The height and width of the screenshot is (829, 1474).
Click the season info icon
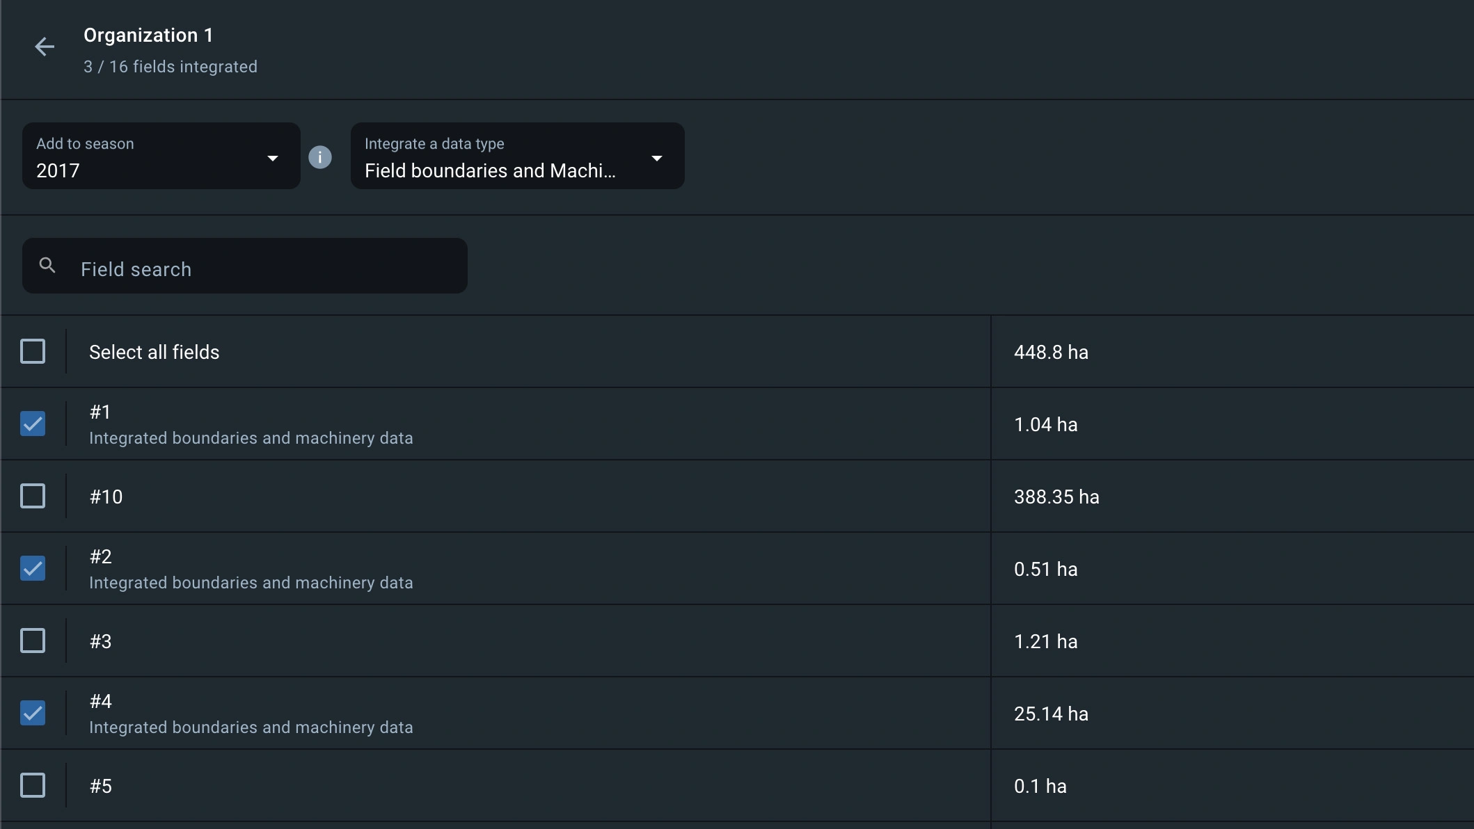coord(319,157)
